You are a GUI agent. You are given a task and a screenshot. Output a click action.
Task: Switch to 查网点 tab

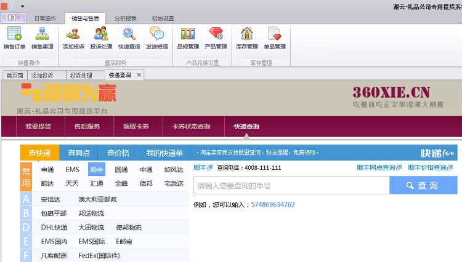click(x=79, y=153)
